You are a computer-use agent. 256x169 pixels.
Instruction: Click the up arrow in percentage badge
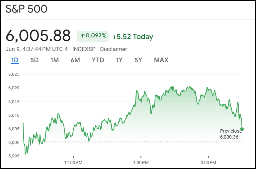(x=82, y=36)
